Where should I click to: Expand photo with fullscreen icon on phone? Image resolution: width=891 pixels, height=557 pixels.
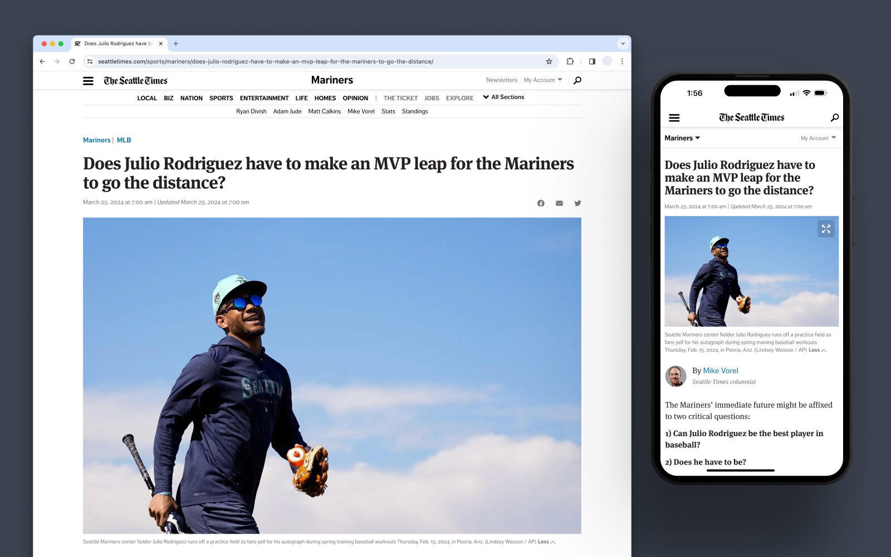coord(826,229)
